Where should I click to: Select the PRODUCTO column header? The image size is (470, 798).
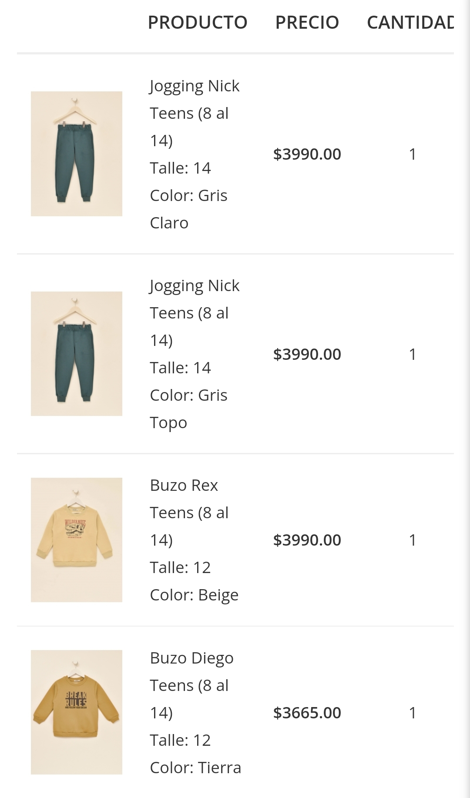198,22
